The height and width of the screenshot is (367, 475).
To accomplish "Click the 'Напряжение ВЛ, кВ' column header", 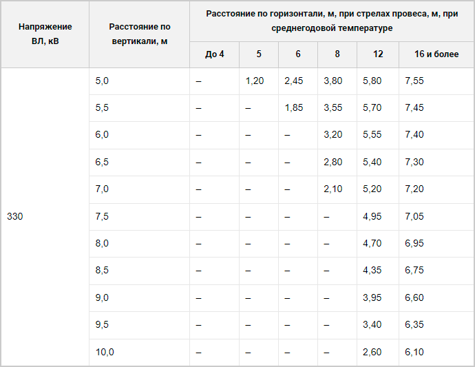I will (x=45, y=34).
